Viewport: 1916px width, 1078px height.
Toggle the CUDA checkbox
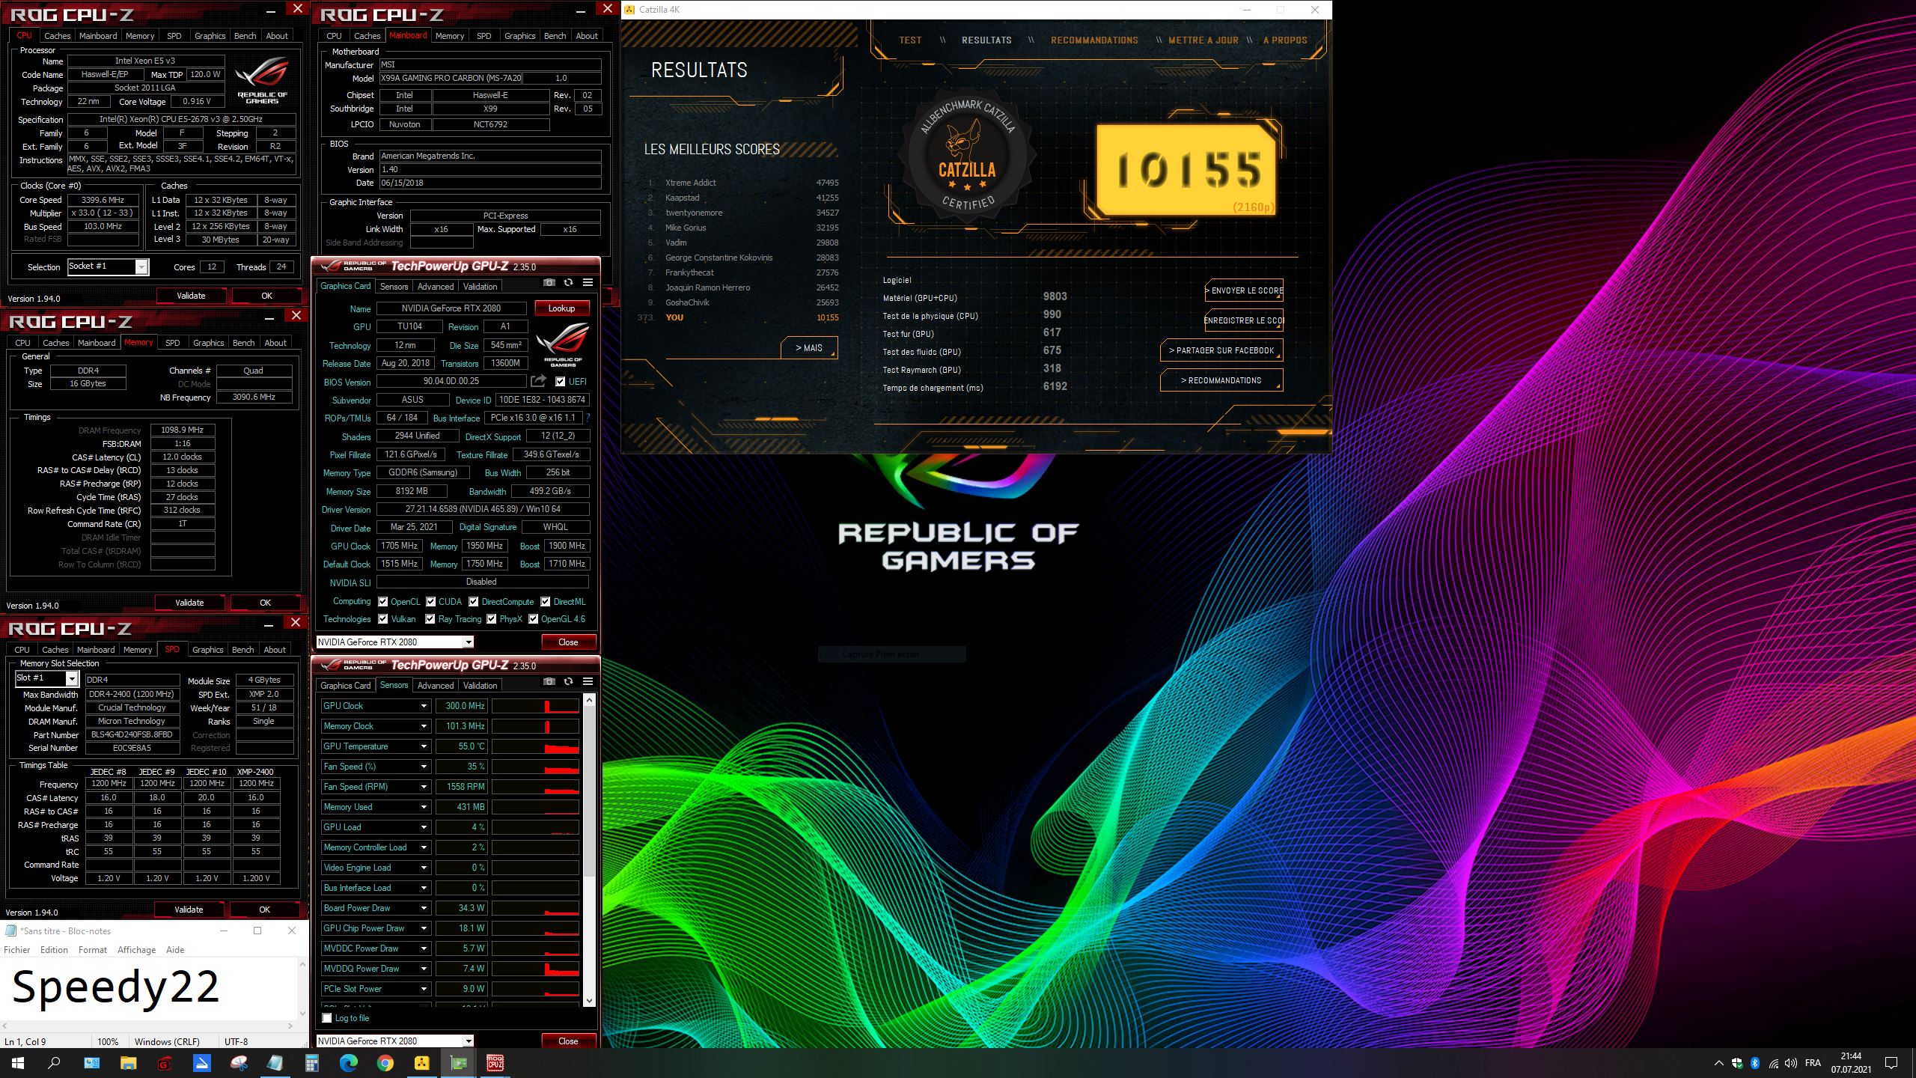point(431,602)
